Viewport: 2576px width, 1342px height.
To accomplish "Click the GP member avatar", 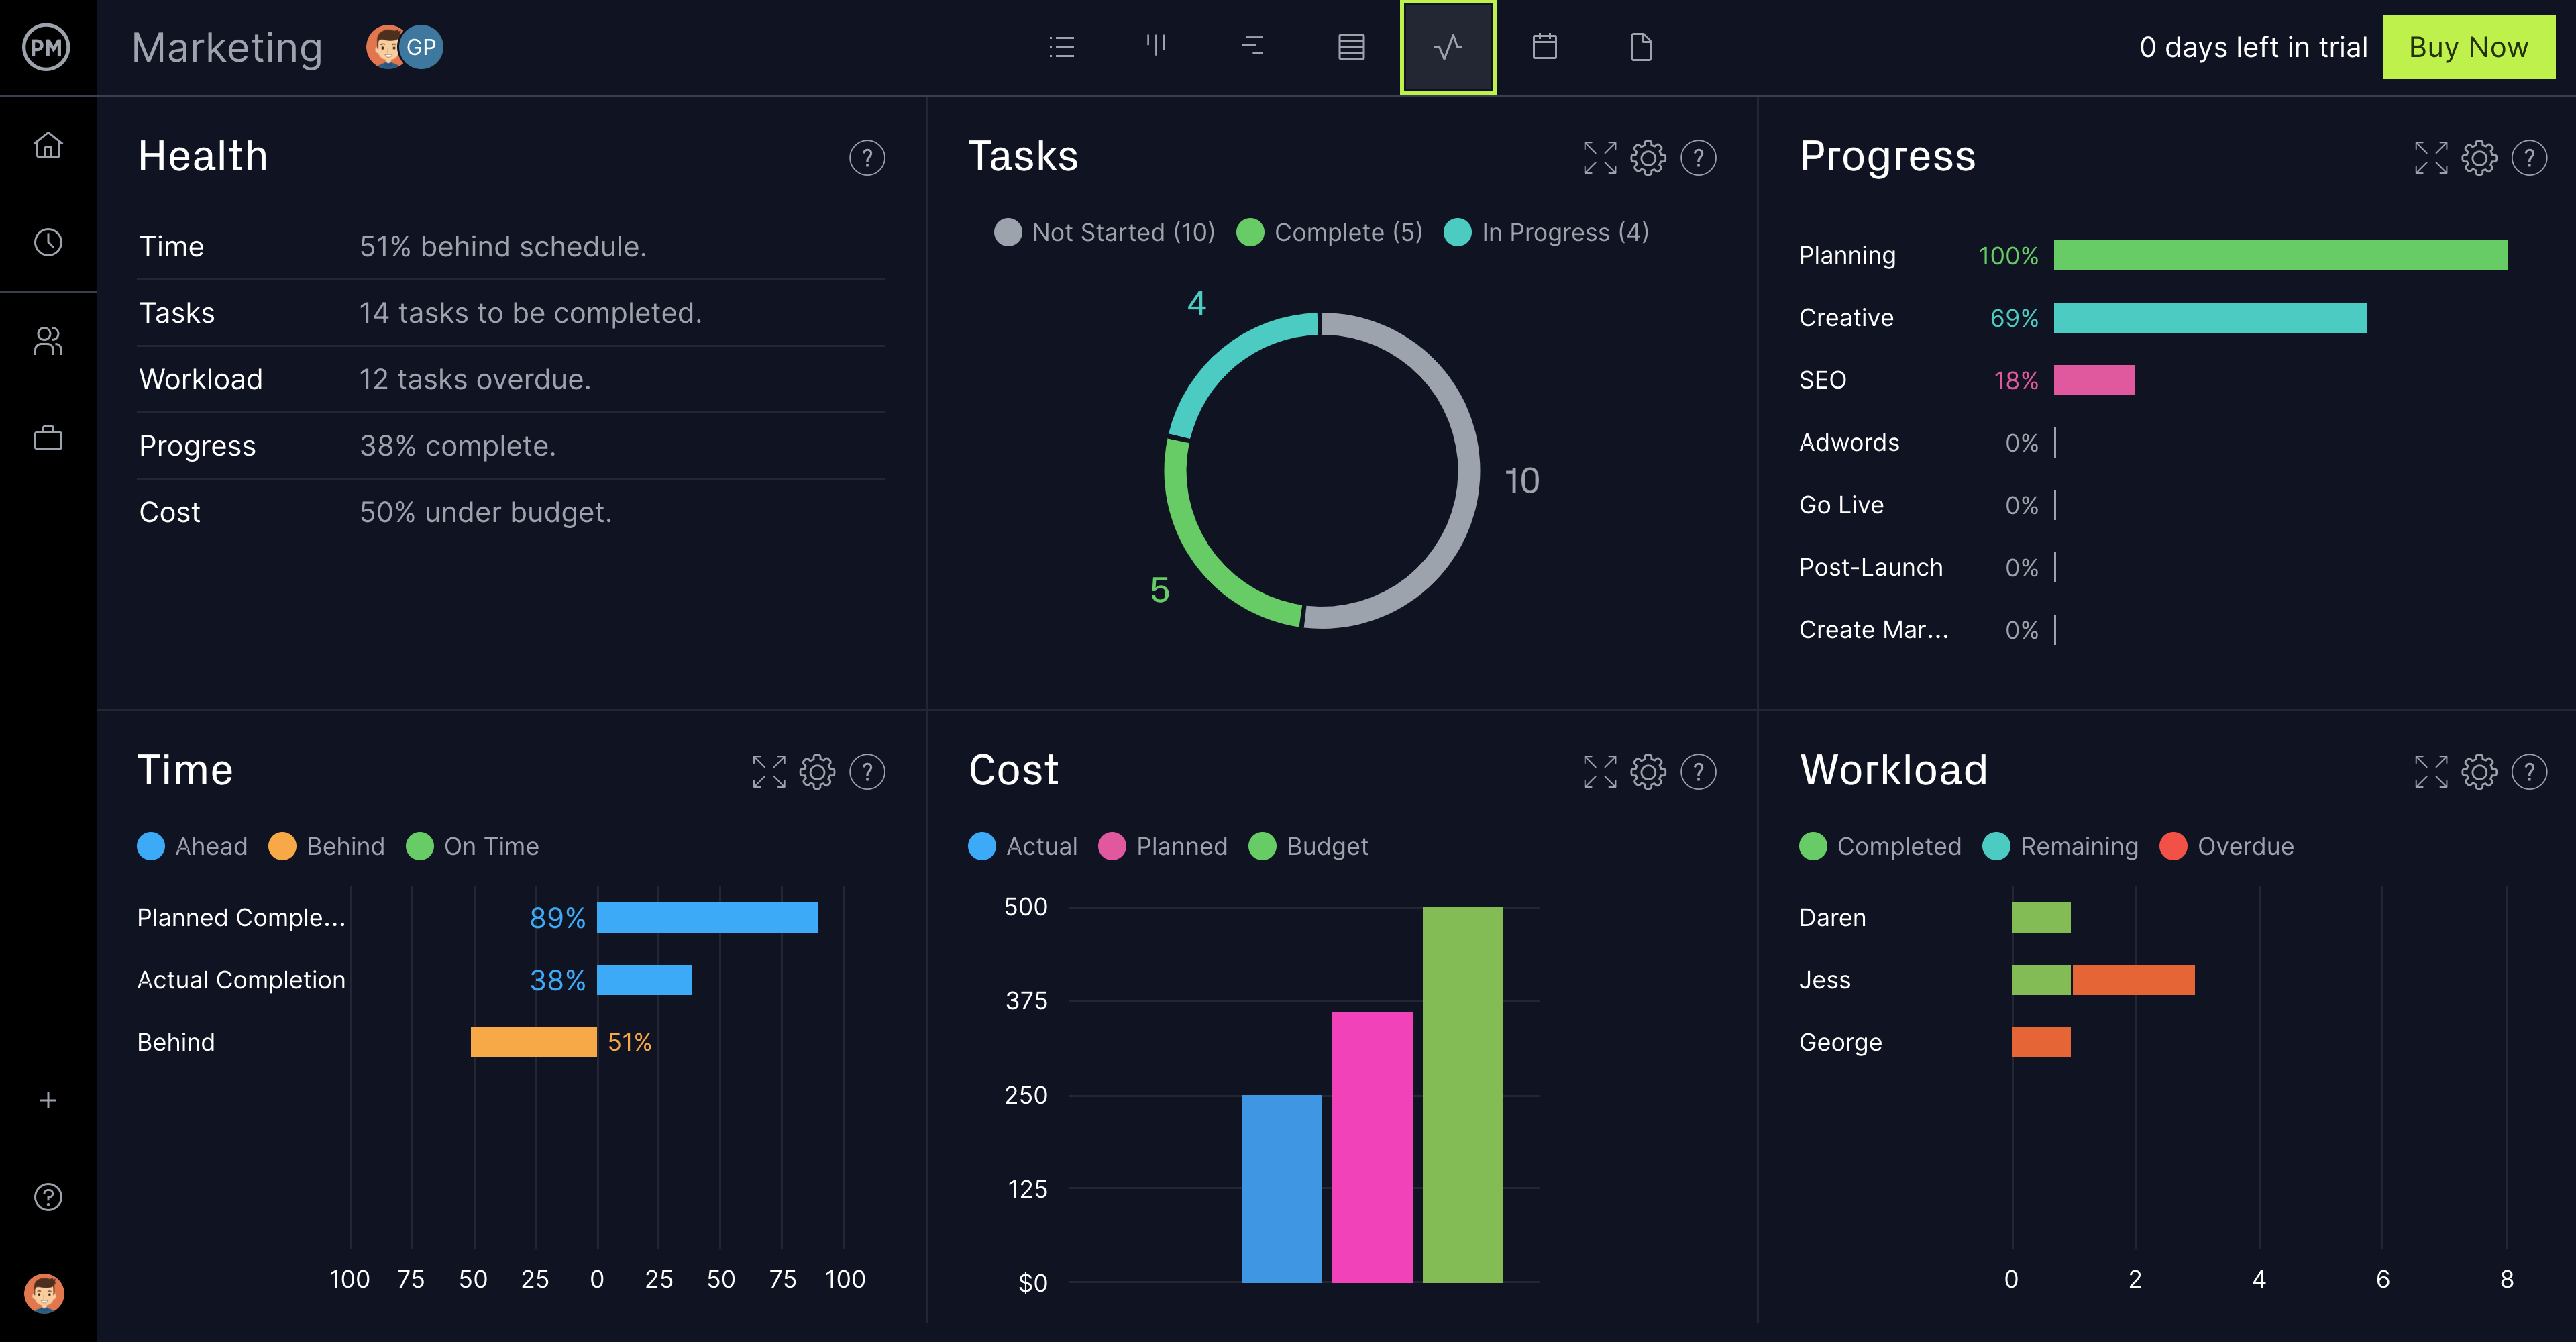I will click(x=421, y=47).
